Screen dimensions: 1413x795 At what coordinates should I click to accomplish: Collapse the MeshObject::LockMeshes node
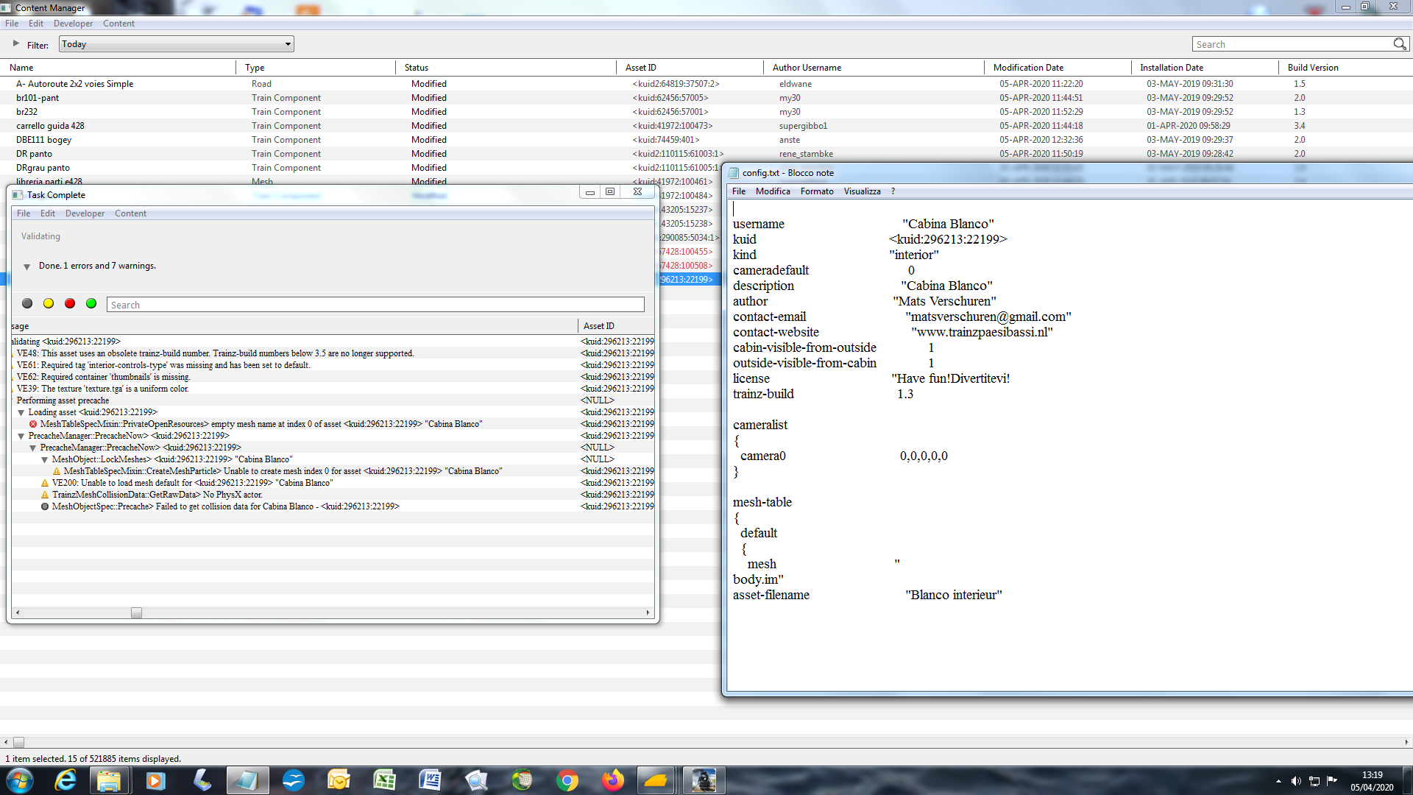[45, 459]
